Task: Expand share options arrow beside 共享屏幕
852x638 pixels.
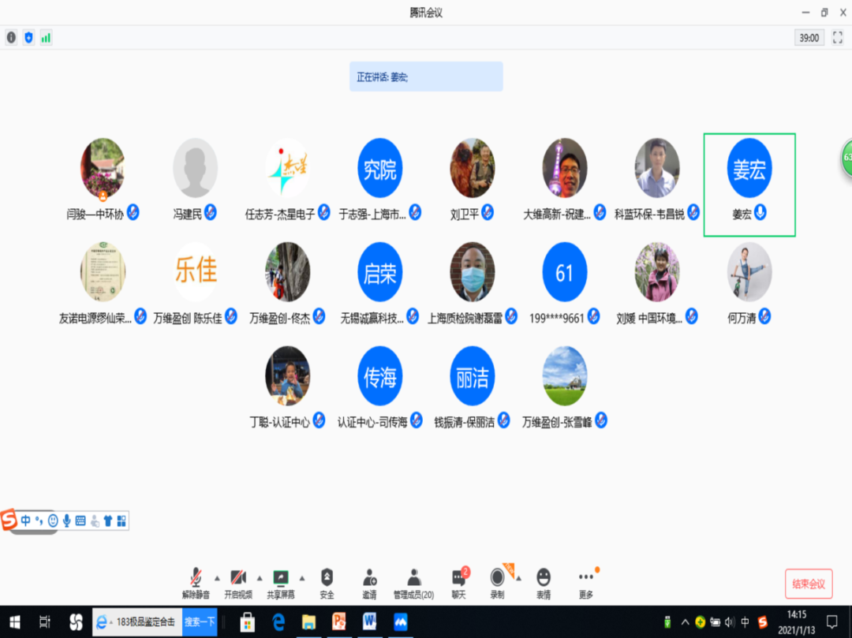Action: 302,578
